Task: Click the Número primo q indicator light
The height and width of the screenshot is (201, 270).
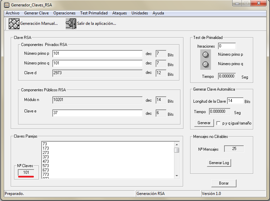Action: 206,64
